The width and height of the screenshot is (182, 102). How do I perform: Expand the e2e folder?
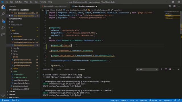12,22
